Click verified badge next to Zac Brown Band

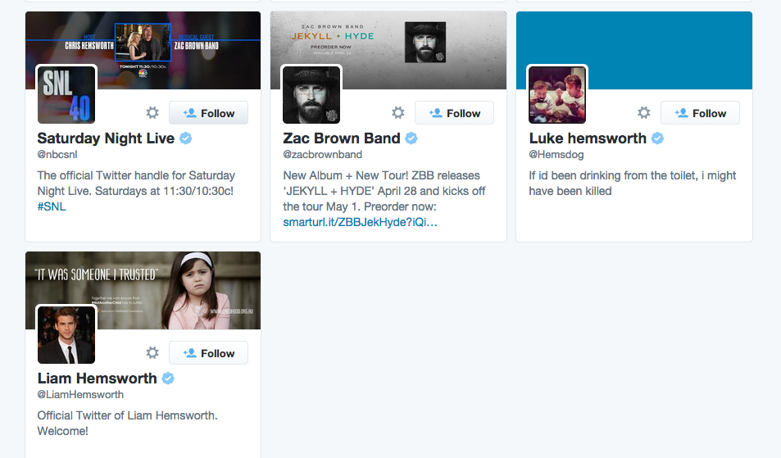[411, 138]
